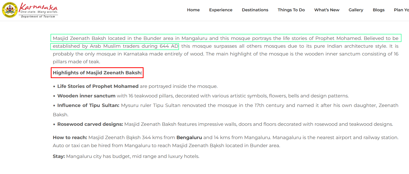Open the Blogs navigation item

pos(379,10)
